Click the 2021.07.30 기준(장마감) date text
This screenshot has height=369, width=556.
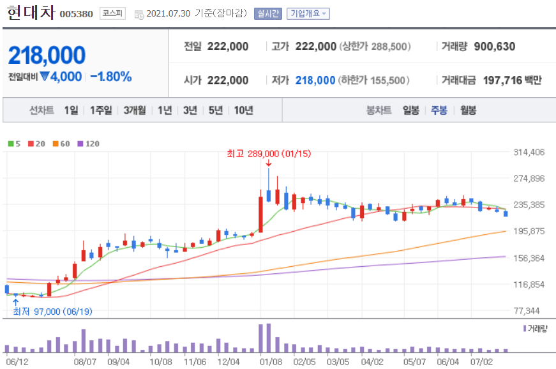point(197,13)
